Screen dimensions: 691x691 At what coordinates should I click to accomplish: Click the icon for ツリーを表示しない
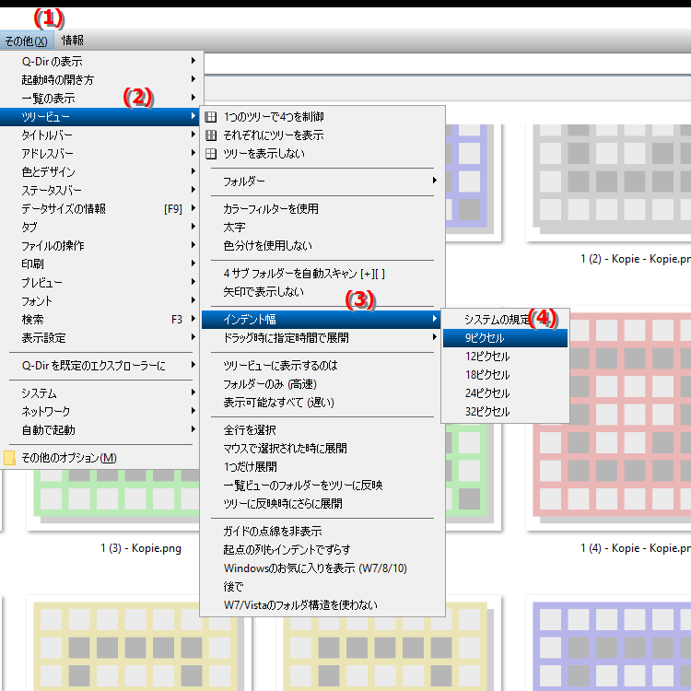tap(211, 154)
